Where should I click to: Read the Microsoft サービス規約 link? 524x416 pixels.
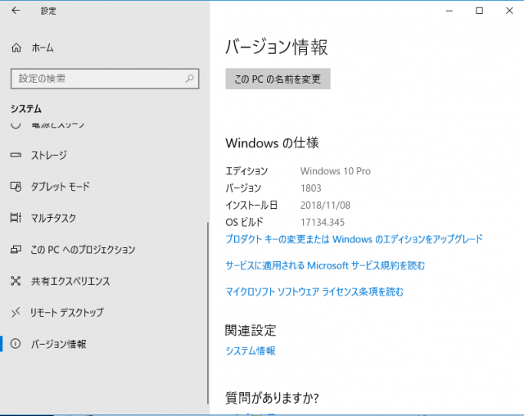(324, 265)
